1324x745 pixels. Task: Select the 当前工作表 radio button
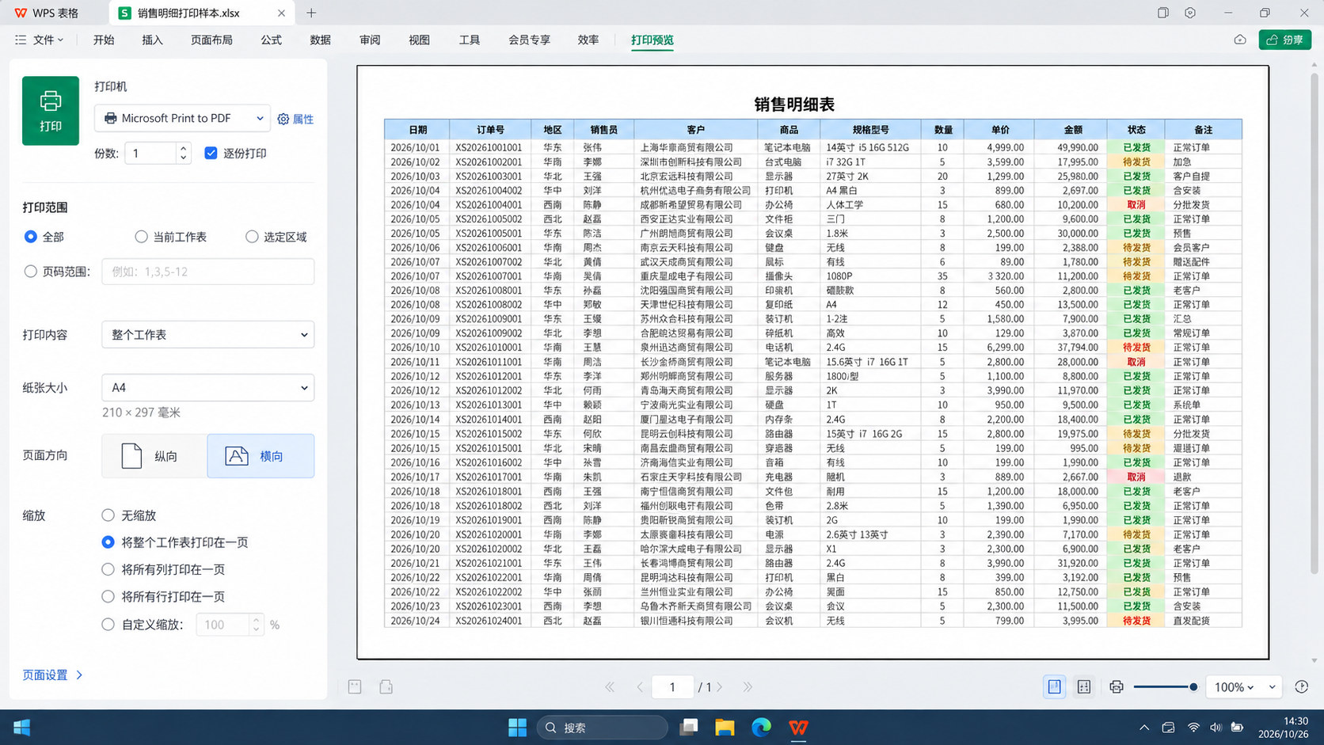(x=141, y=237)
